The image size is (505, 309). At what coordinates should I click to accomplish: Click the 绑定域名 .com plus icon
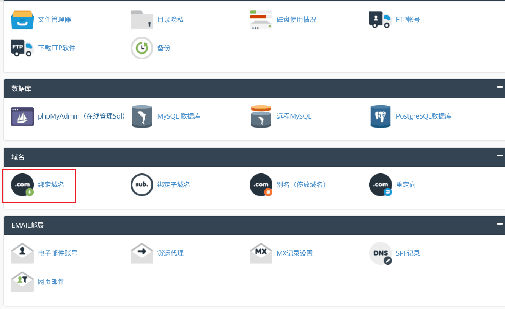(22, 185)
